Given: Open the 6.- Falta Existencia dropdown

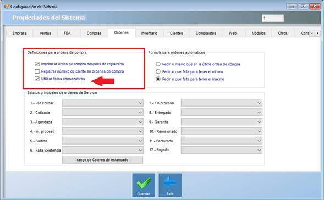Looking at the screenshot, I should point(102,150).
